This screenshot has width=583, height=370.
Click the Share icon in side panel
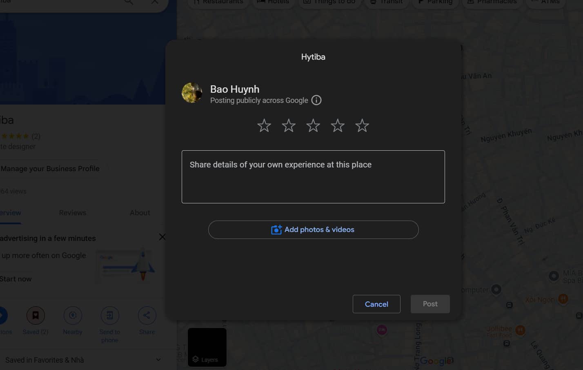pyautogui.click(x=147, y=315)
